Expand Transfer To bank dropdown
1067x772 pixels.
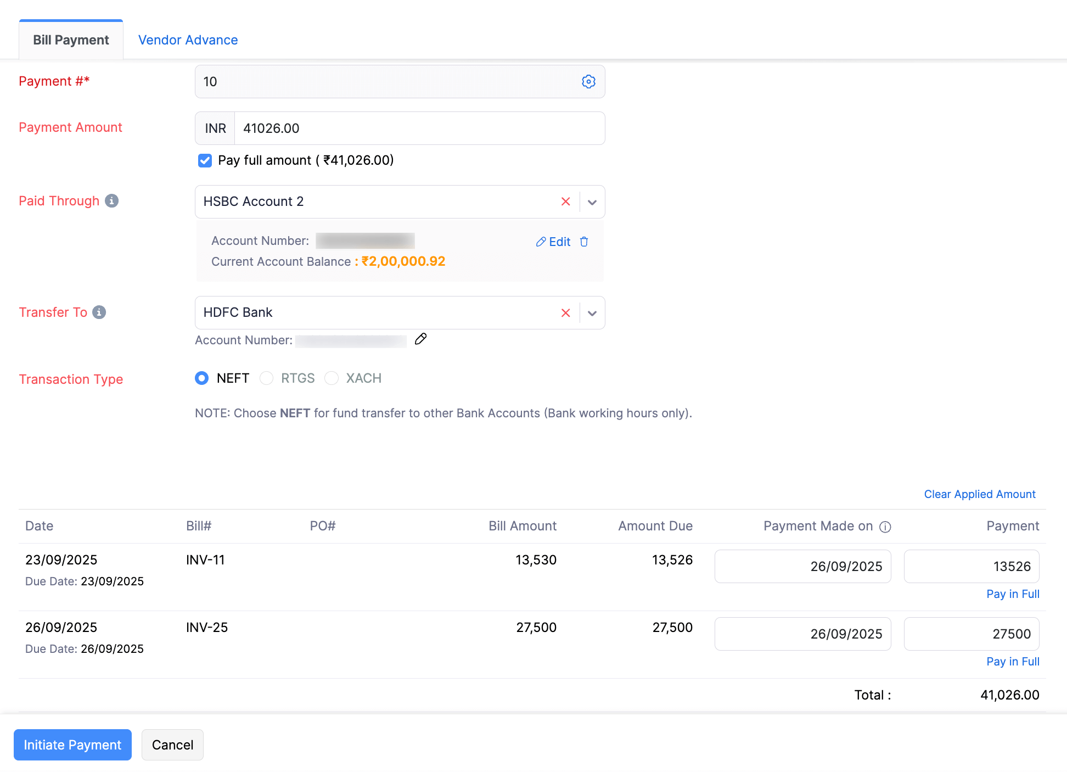point(592,313)
